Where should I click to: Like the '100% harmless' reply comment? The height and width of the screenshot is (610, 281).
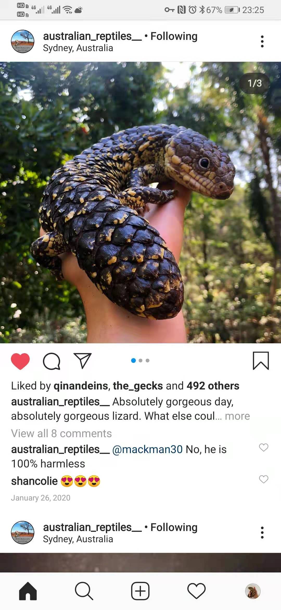point(264,447)
